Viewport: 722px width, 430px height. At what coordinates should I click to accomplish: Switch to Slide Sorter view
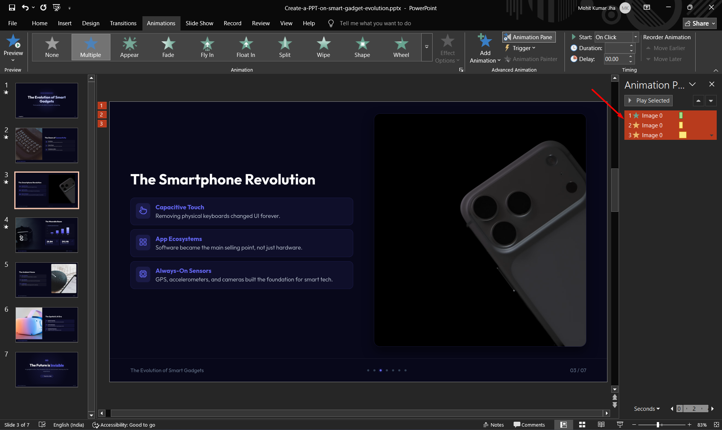pyautogui.click(x=582, y=425)
